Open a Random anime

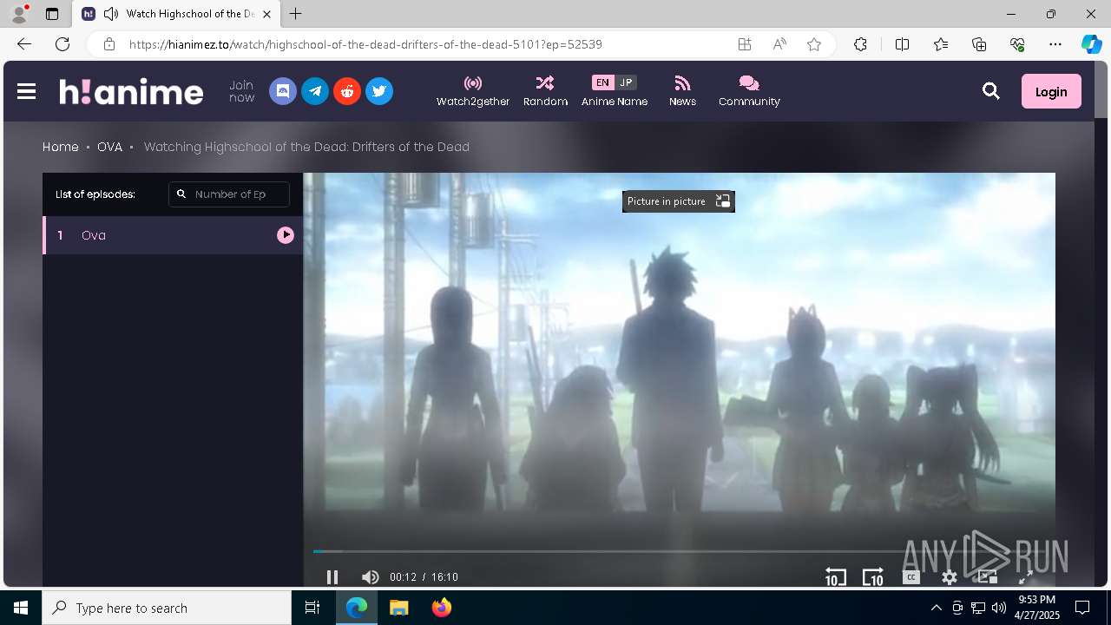(545, 91)
